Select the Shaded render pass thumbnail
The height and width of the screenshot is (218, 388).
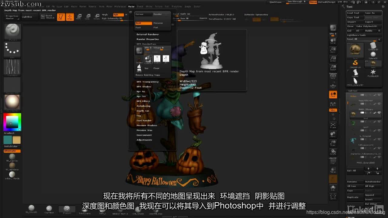[x=139, y=59]
